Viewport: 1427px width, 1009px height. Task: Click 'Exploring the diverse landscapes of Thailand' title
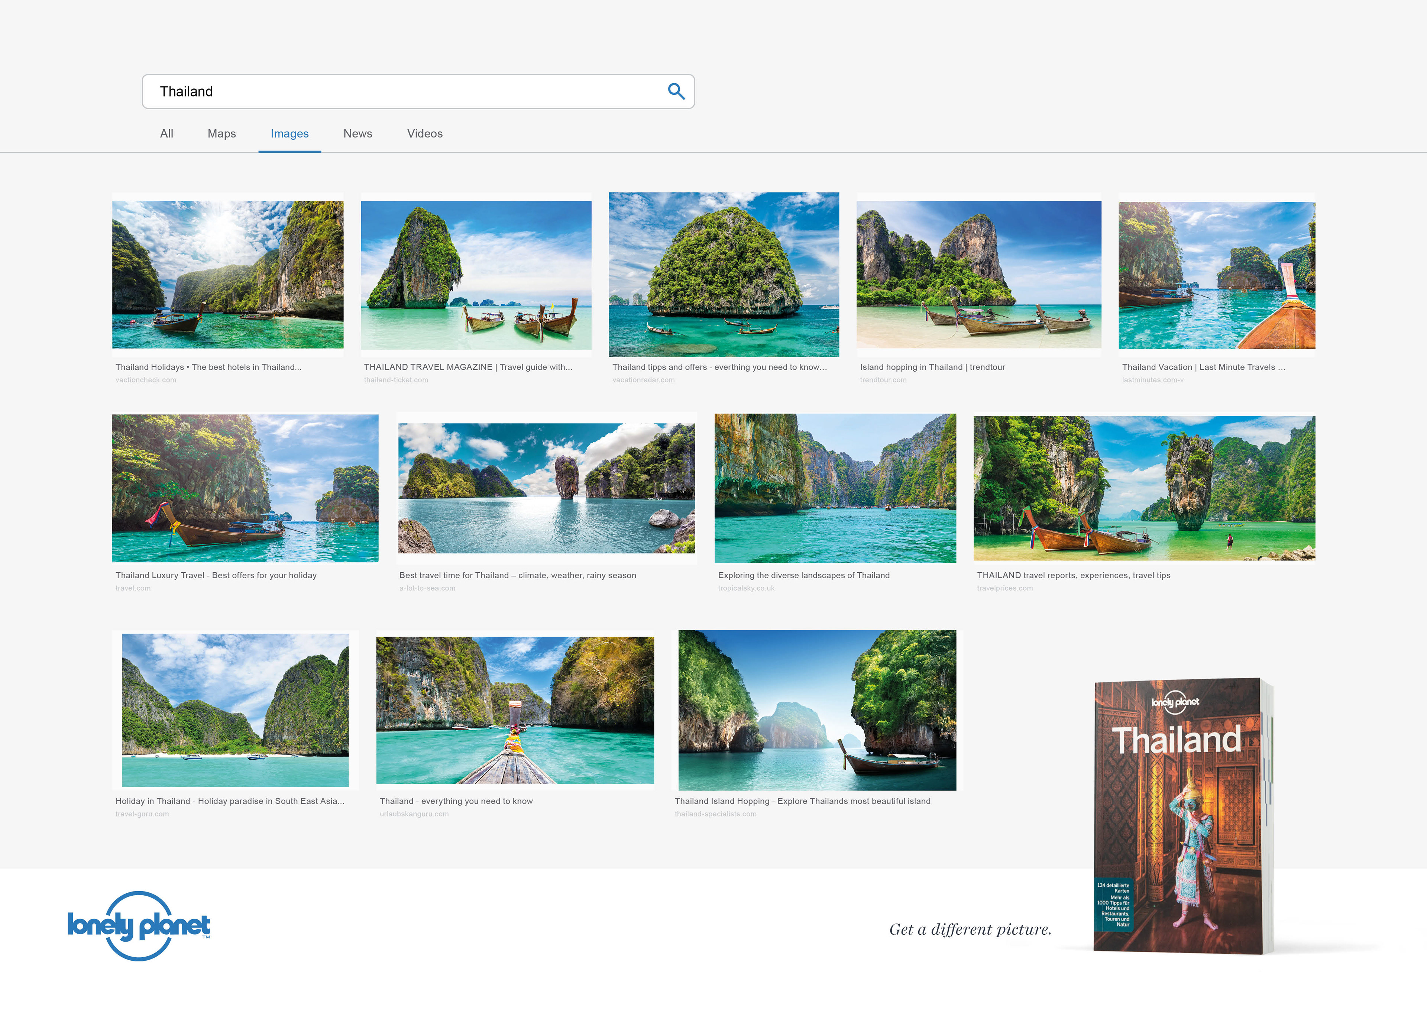point(804,576)
